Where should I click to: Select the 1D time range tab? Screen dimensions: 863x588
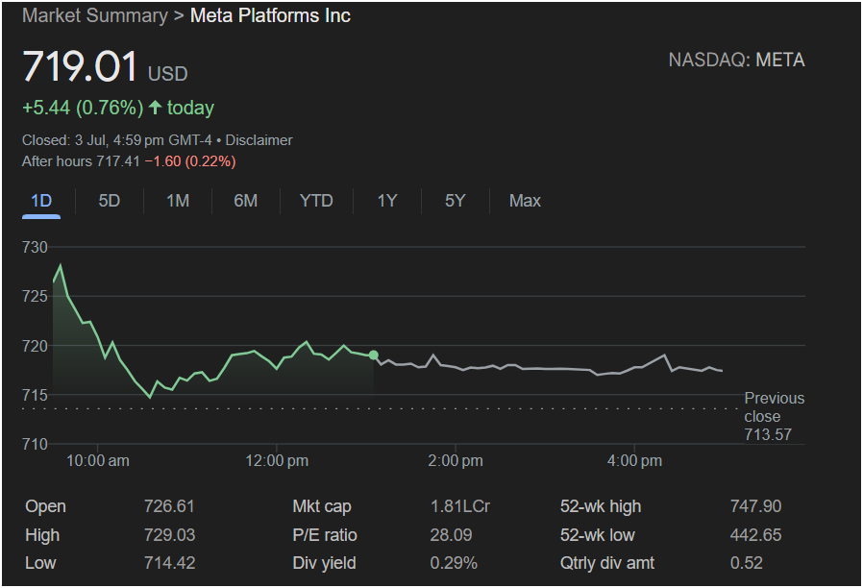coord(41,201)
